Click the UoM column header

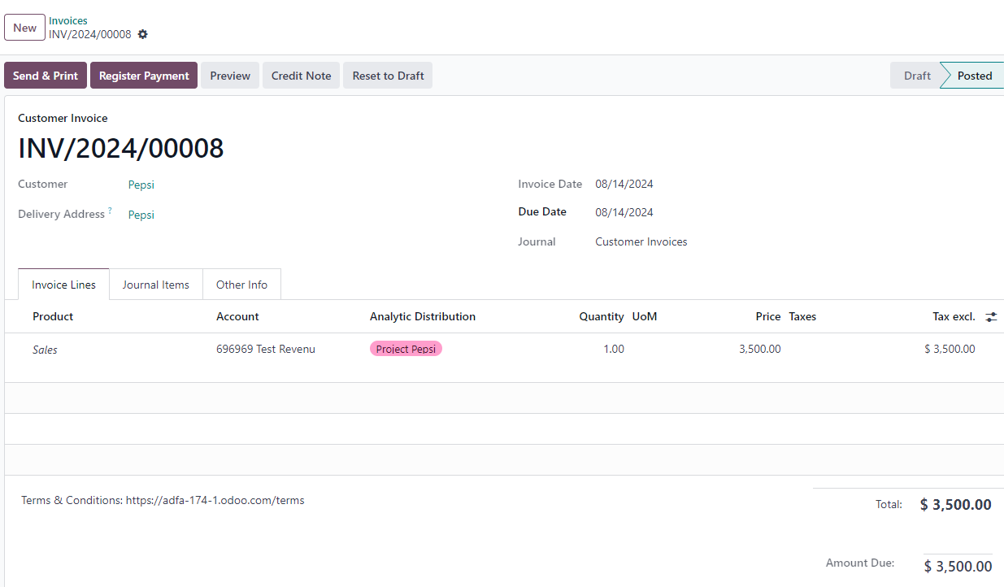[x=645, y=316]
